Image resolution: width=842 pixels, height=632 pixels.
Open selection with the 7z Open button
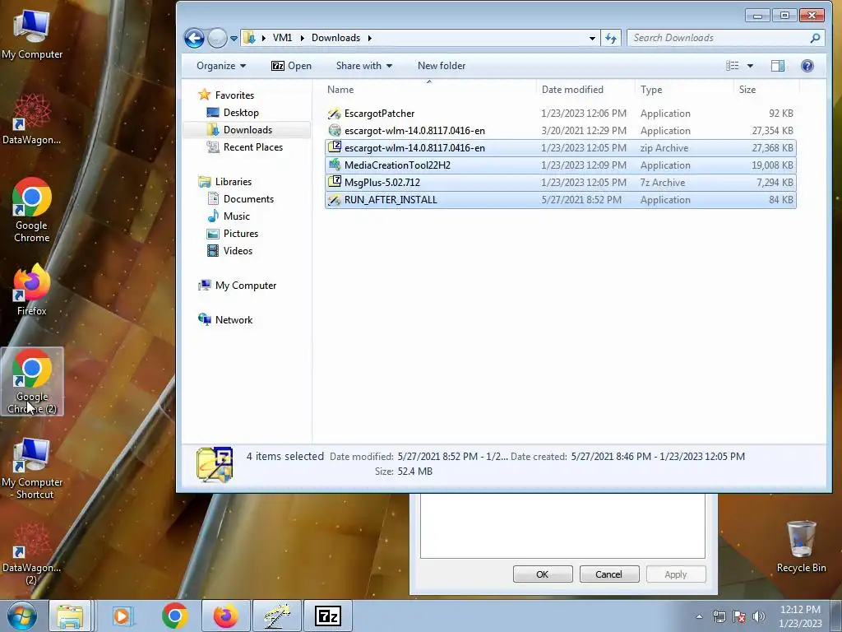[292, 66]
